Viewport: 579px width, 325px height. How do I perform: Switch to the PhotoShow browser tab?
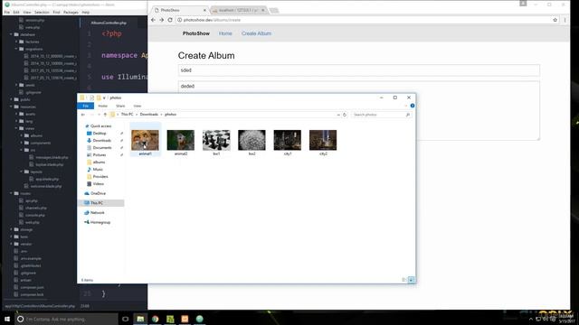pos(180,10)
